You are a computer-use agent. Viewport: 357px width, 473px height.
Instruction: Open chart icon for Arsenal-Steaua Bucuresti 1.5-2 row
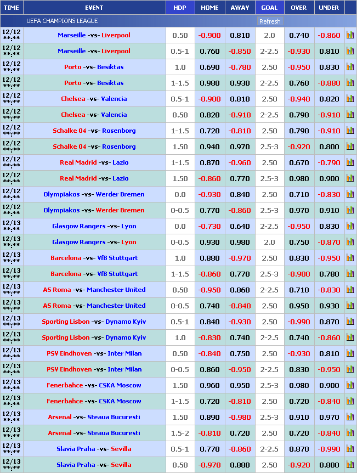pos(350,433)
